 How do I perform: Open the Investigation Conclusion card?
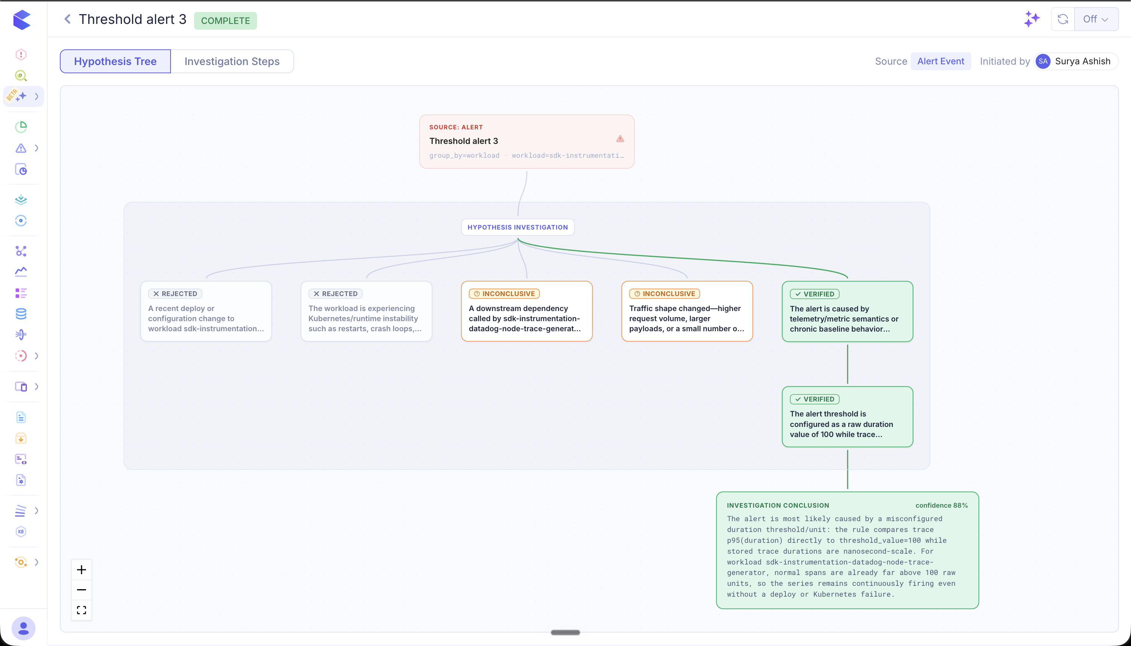848,550
